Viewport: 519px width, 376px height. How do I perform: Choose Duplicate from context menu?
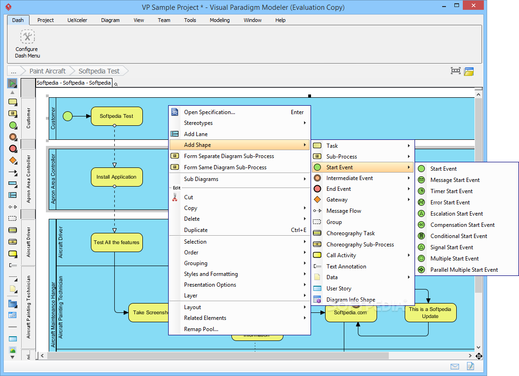coord(240,230)
